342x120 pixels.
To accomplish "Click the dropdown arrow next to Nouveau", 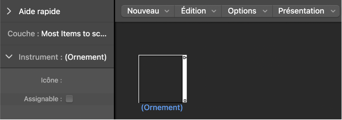I will [167, 11].
